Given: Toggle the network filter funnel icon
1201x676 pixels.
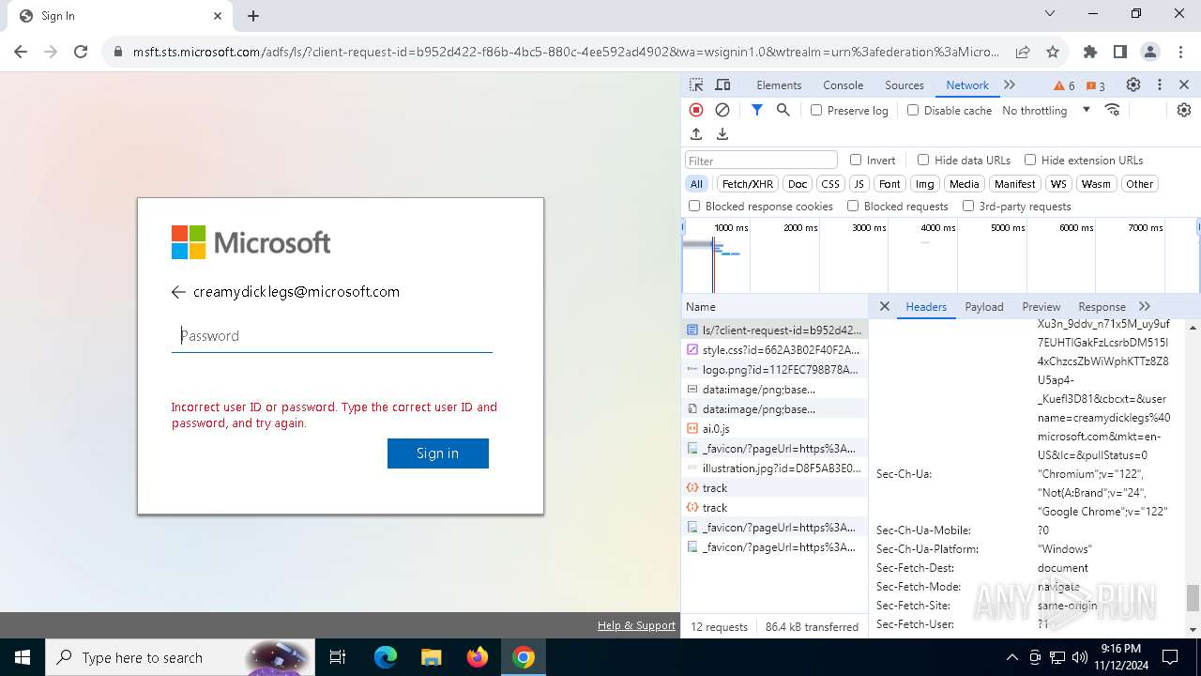Looking at the screenshot, I should click(x=757, y=110).
